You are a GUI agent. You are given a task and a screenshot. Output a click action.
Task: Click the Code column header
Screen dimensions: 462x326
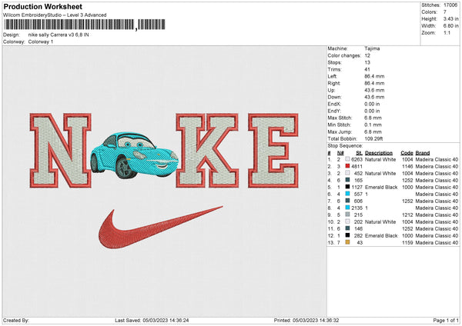407,153
